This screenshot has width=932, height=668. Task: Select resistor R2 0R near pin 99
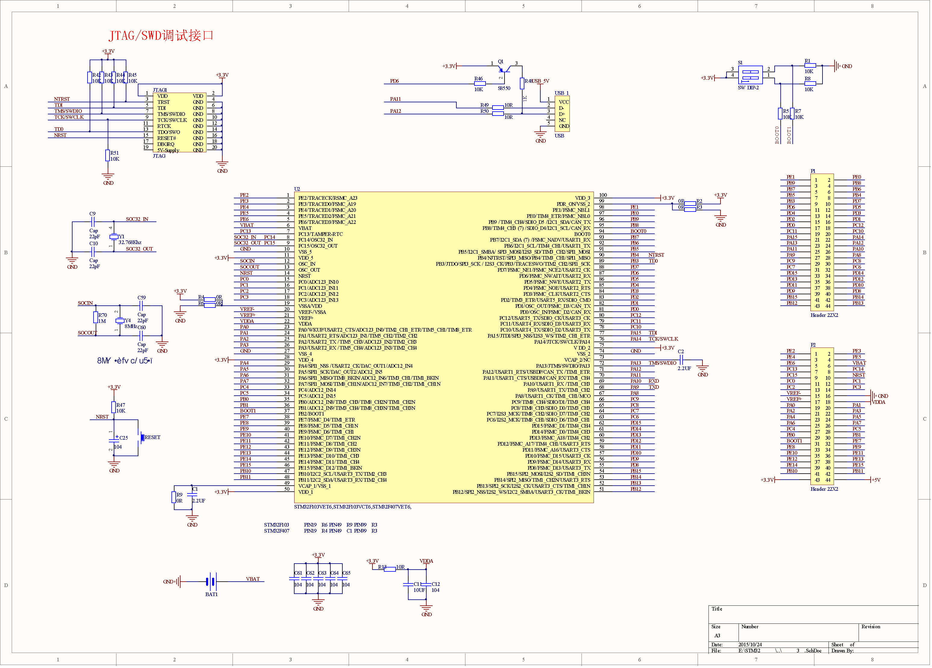click(x=690, y=203)
